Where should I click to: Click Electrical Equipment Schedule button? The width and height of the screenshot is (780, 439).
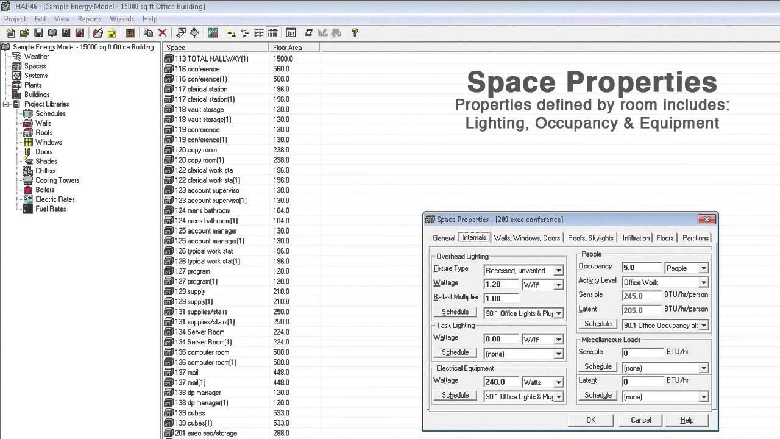pos(455,395)
